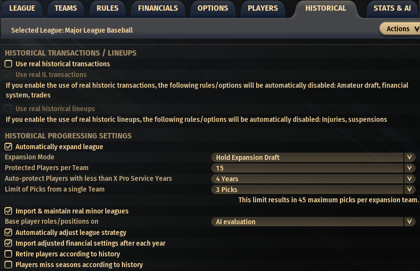Disable Automatically adjust league strategy
This screenshot has width=420, height=271.
click(8, 232)
